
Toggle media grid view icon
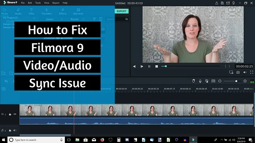pos(101,19)
